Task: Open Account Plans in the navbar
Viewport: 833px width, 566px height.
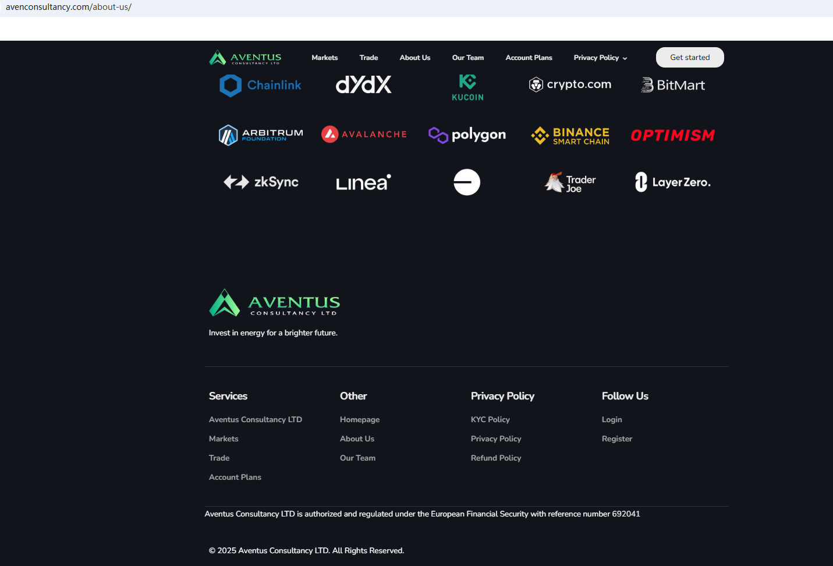Action: [529, 58]
